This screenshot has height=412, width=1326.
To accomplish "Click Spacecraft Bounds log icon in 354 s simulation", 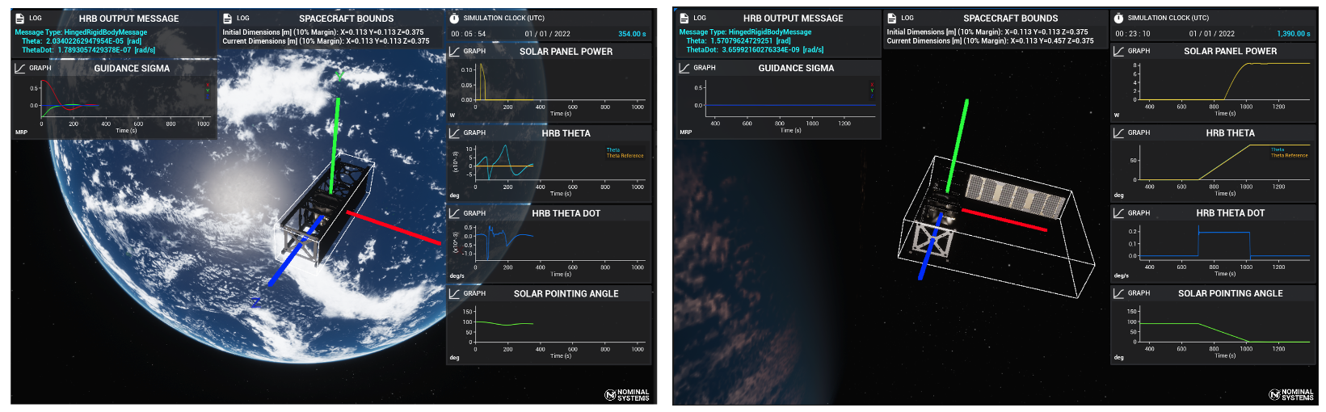I will 228,18.
